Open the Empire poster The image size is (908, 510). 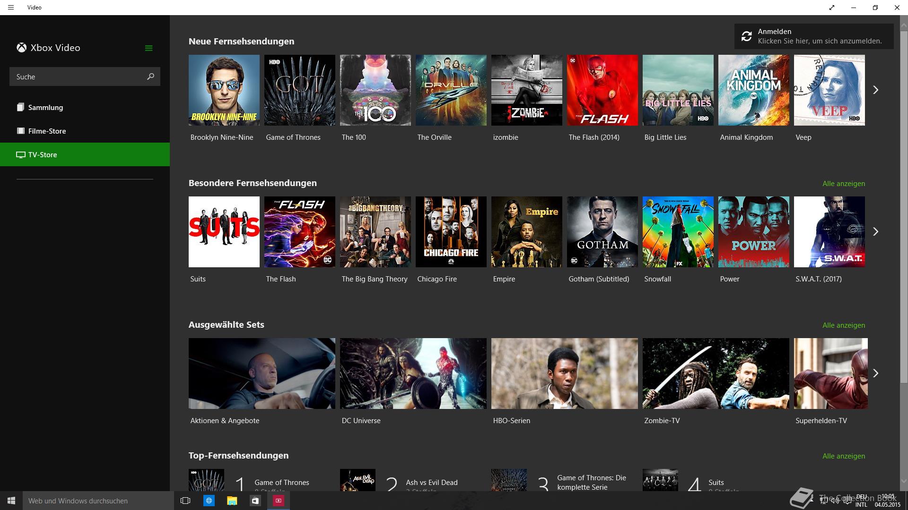[x=527, y=232]
